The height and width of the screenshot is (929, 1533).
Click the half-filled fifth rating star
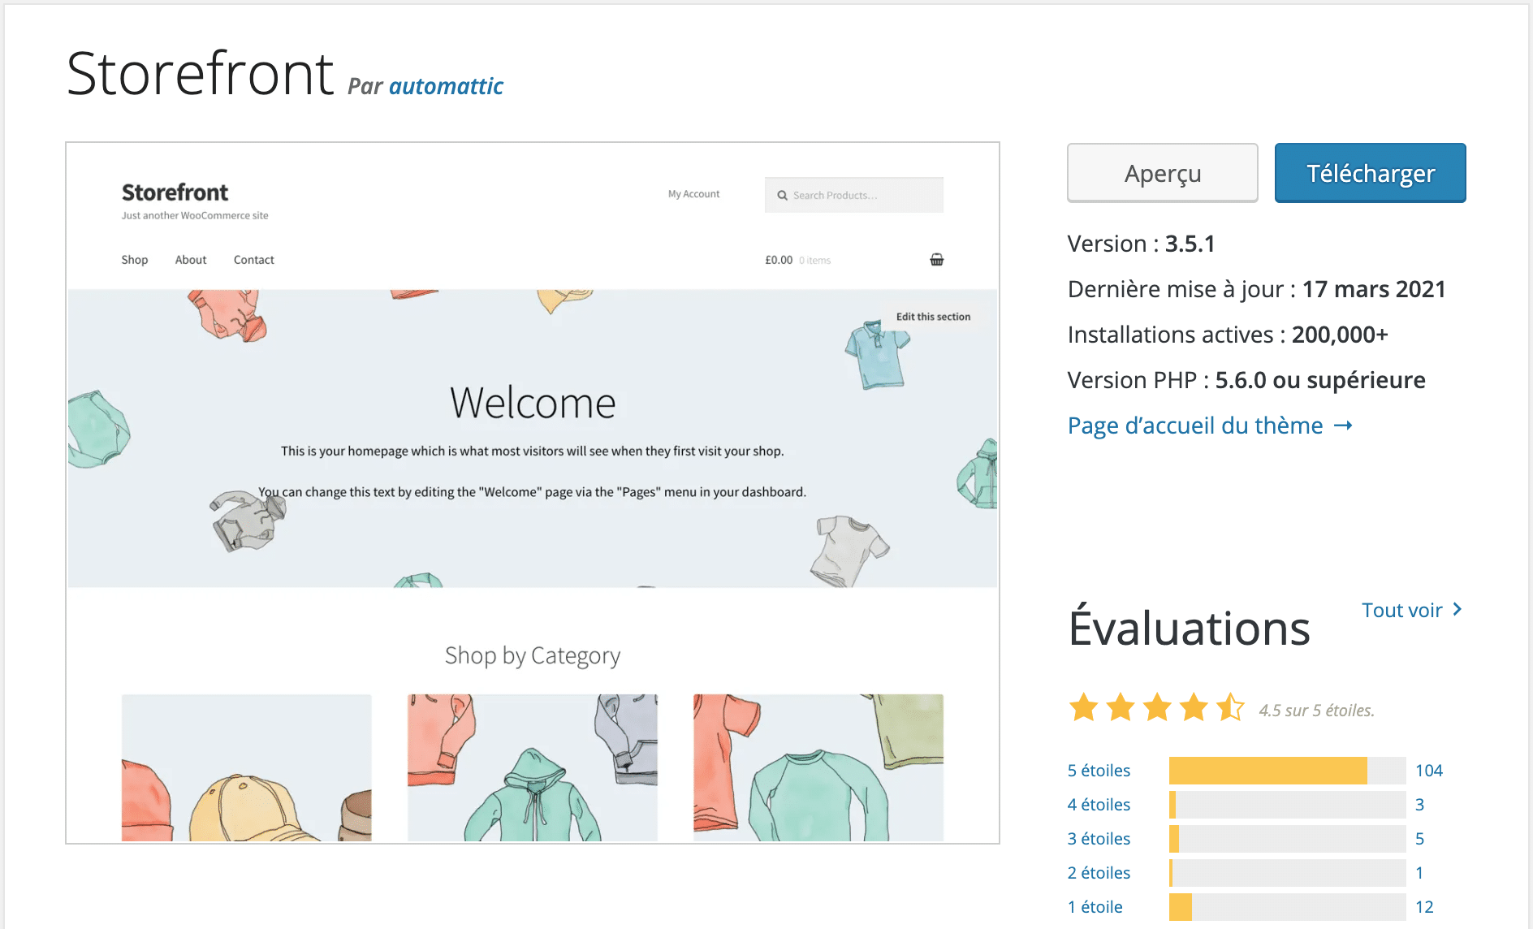[1230, 707]
